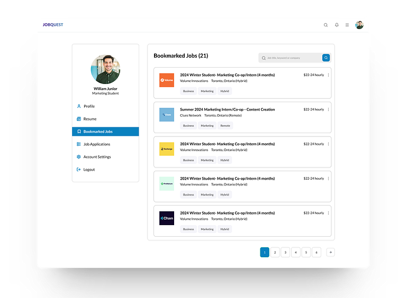
Task: Go to page 6 of results
Action: click(x=316, y=253)
